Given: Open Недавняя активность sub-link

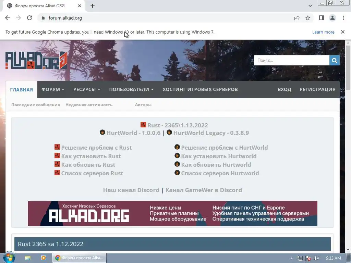Looking at the screenshot, I should (89, 105).
